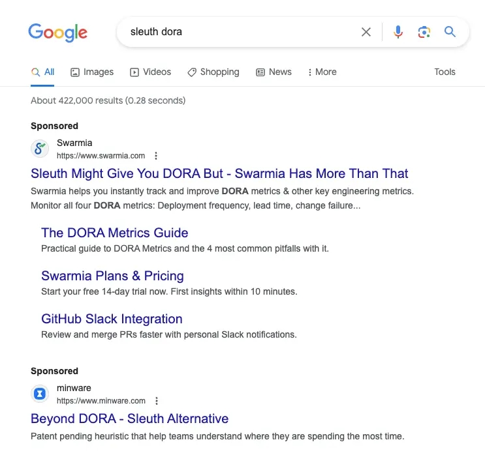Viewport: 485px width, 455px height.
Task: Open three-dot options beside swarmia.com URL
Action: click(x=156, y=156)
